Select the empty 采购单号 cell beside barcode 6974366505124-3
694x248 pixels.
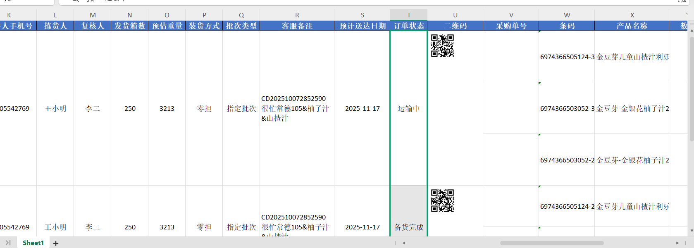(x=511, y=57)
